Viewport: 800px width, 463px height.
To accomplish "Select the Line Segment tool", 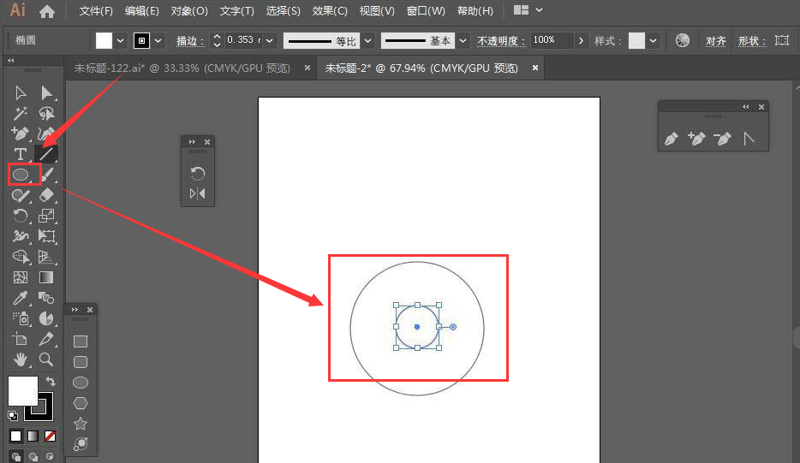I will coord(46,154).
